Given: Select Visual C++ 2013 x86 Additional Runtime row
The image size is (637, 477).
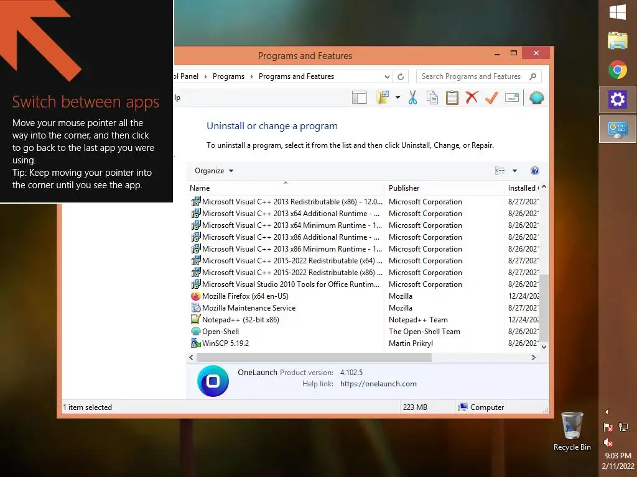Looking at the screenshot, I should (363, 237).
